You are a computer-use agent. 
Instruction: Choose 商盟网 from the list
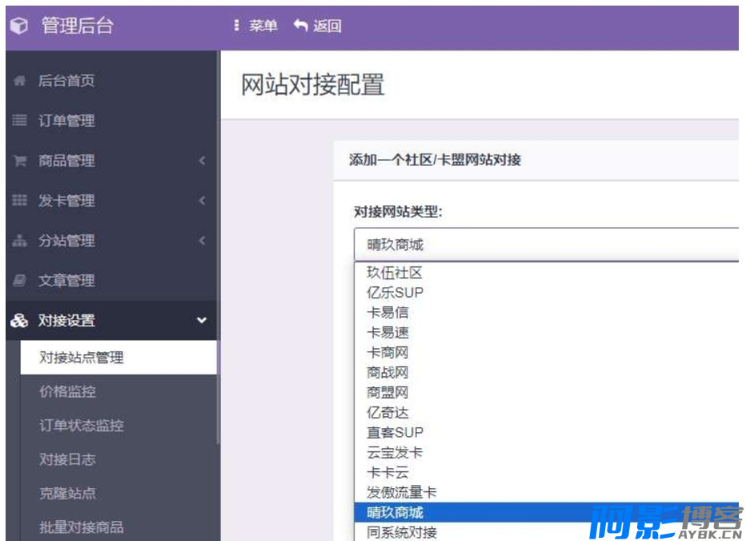[547, 393]
